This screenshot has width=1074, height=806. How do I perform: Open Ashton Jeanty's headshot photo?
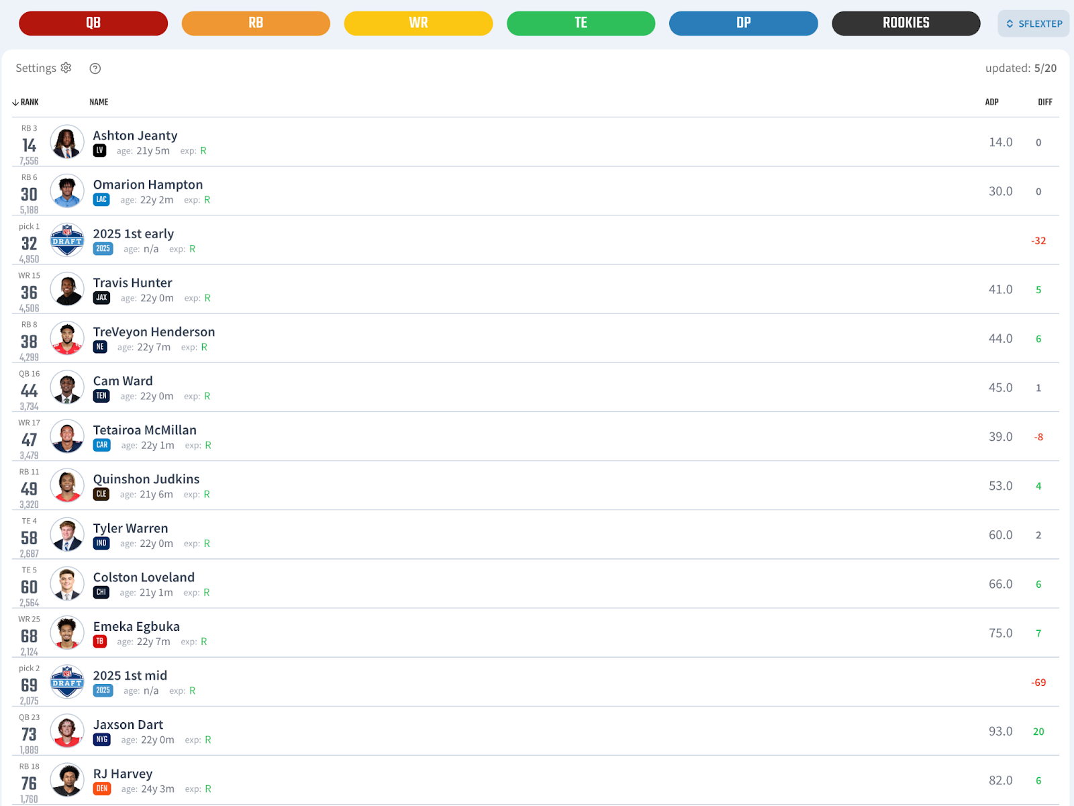pos(67,142)
